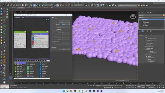
Task: Click the Total particle count field
Action: coord(66,24)
